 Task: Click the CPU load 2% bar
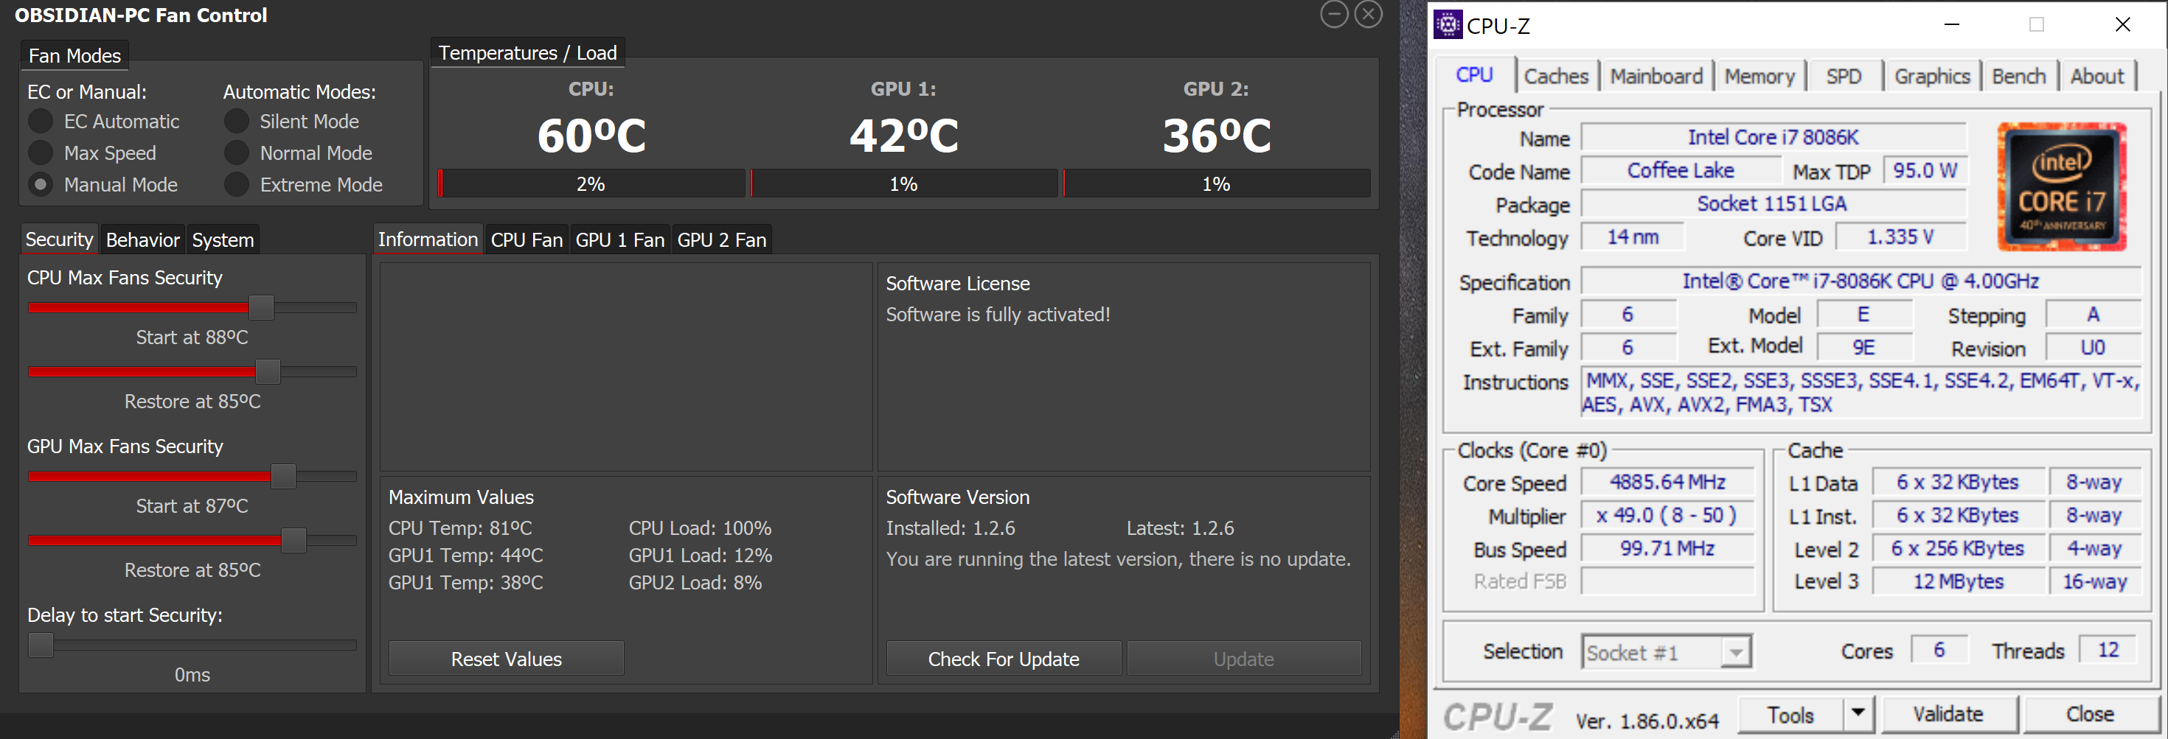click(x=591, y=183)
